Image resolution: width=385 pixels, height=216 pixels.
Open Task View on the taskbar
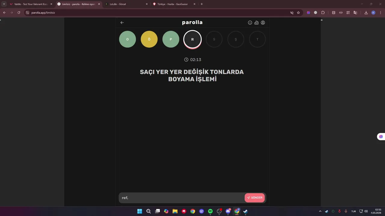point(157,211)
